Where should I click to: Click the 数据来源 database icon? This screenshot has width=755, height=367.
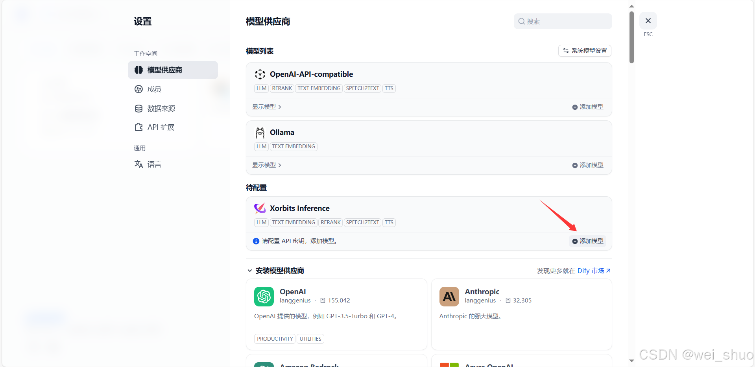coord(138,109)
